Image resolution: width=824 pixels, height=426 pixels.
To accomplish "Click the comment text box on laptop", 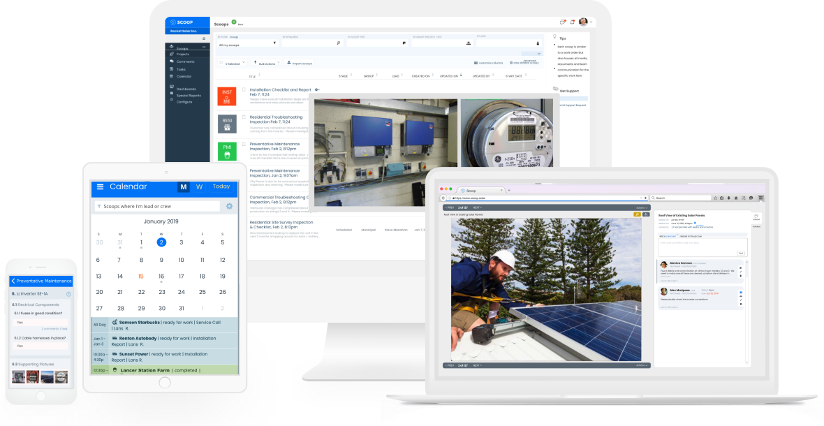I will pyautogui.click(x=702, y=247).
